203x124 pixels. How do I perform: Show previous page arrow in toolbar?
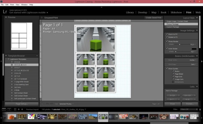coord(47,104)
